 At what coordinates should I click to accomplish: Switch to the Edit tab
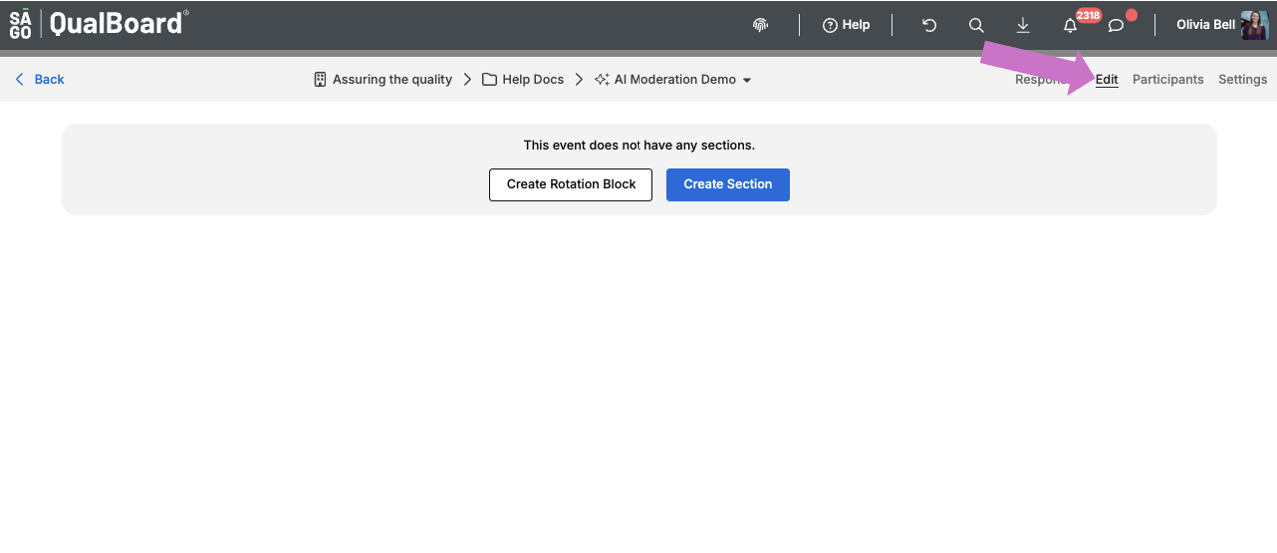pyautogui.click(x=1107, y=79)
